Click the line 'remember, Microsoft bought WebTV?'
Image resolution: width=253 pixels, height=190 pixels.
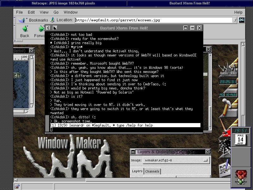(92, 63)
